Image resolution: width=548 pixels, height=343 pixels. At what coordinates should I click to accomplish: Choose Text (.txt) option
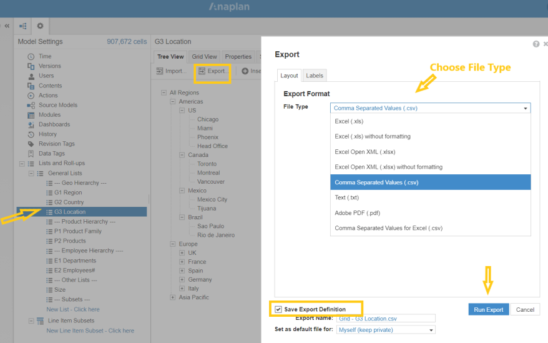430,197
